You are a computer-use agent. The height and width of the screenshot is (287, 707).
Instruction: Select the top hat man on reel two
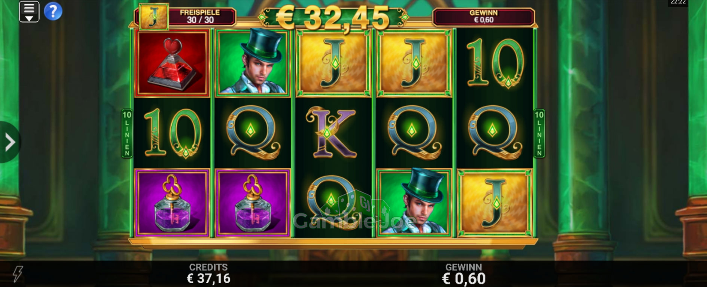coord(253,62)
